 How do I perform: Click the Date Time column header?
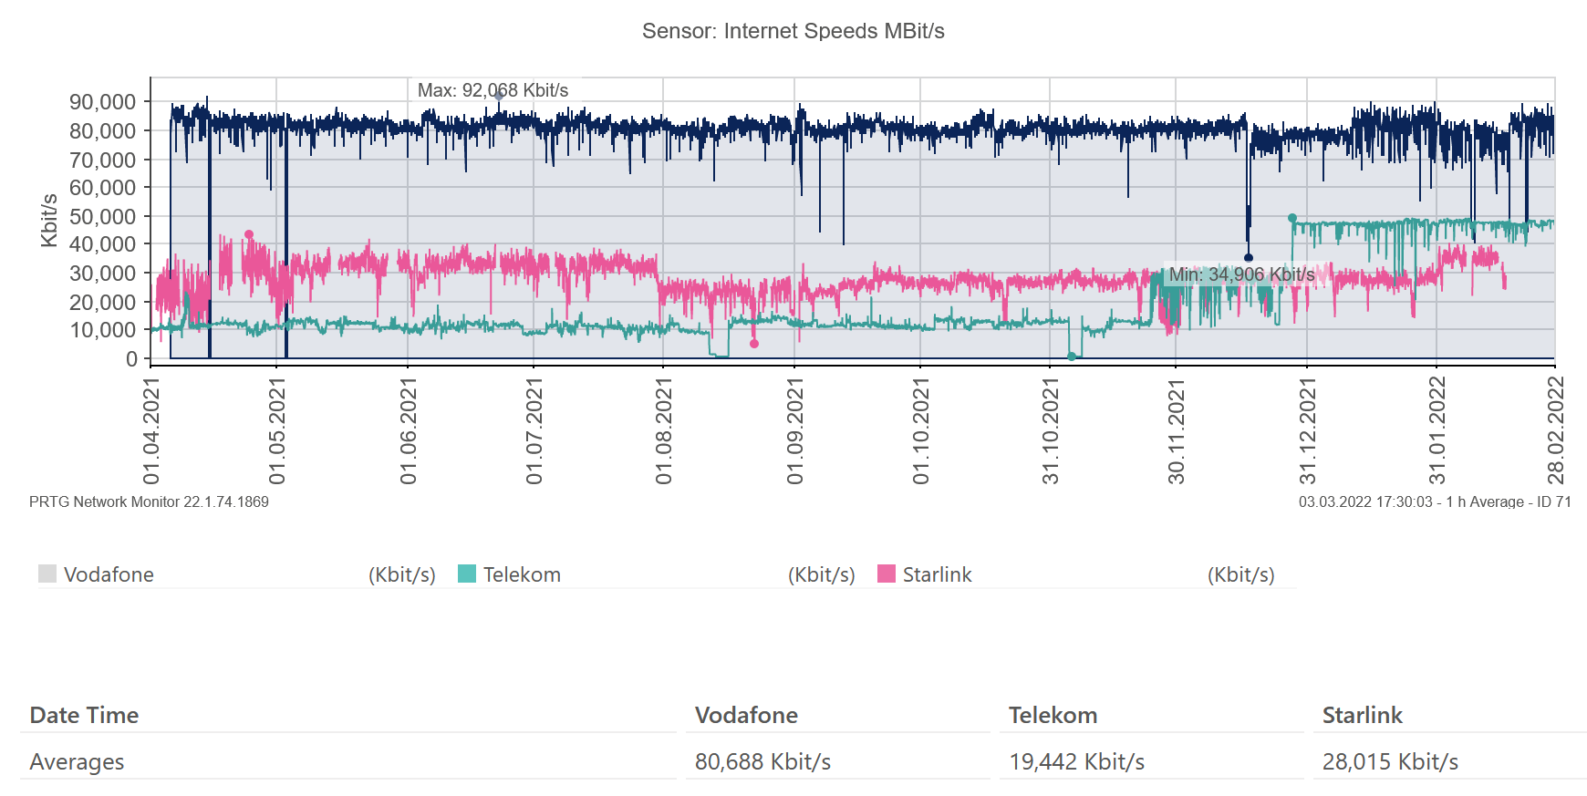tap(84, 715)
